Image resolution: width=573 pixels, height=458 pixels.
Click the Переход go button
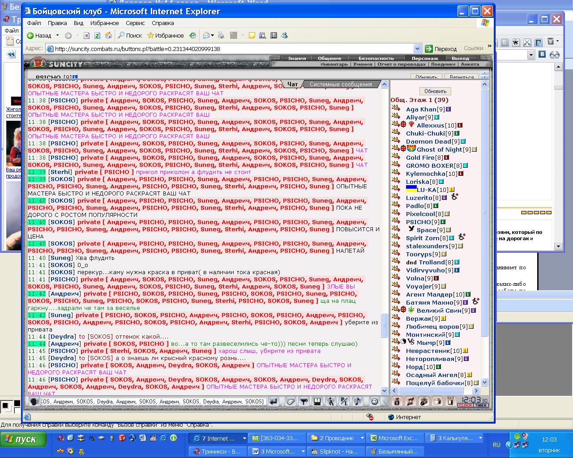pos(441,49)
